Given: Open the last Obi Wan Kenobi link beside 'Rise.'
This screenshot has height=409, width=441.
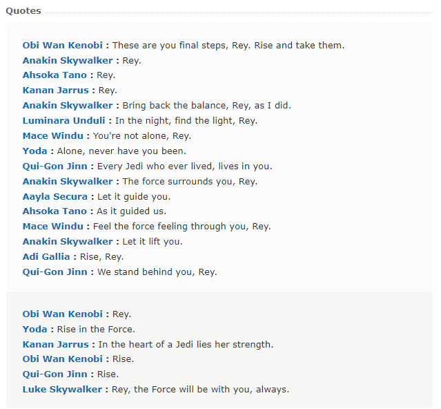Looking at the screenshot, I should pos(62,359).
